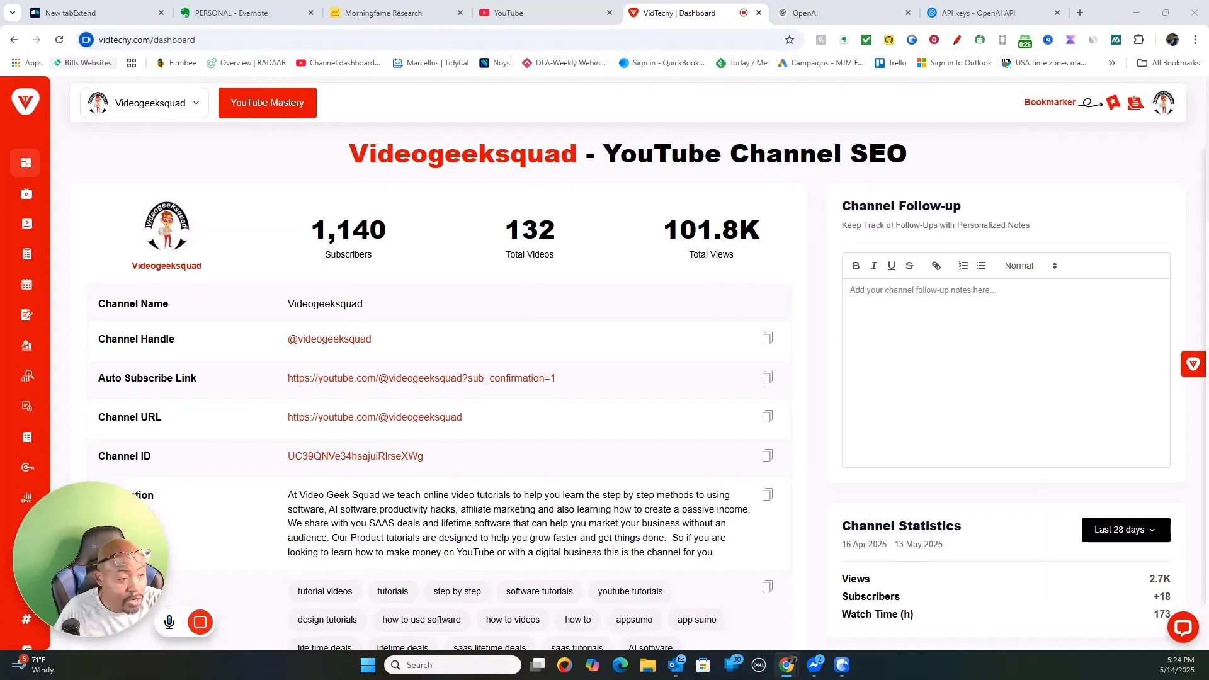Insert a link in follow-up notes editor
1209x680 pixels.
tap(936, 266)
